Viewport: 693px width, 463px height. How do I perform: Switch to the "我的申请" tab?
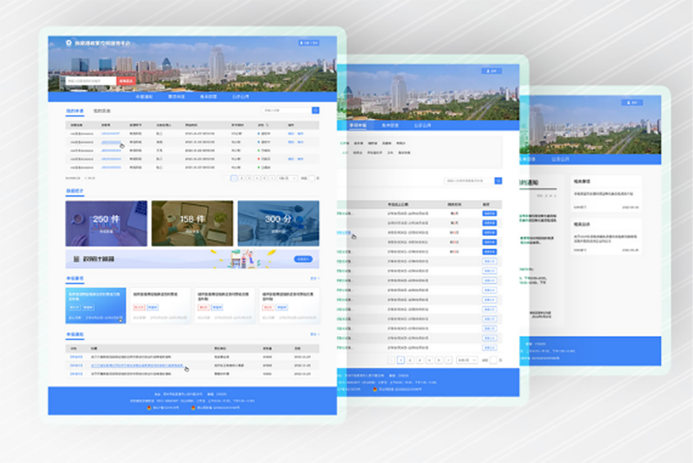point(75,111)
